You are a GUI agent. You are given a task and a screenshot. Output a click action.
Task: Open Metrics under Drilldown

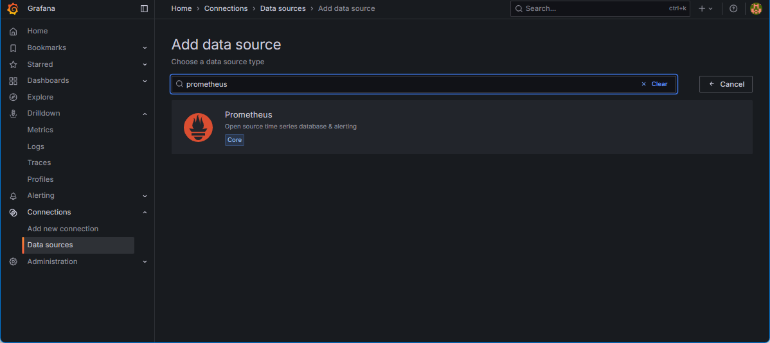[x=40, y=130]
